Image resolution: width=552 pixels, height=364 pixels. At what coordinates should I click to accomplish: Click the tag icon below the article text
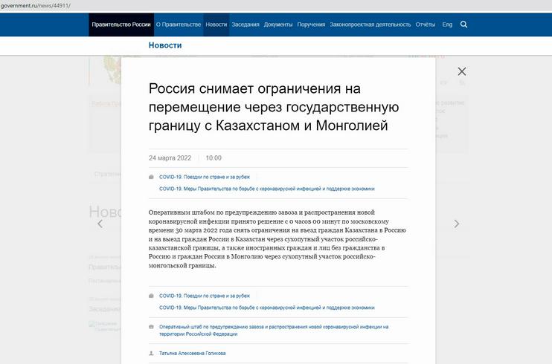pyautogui.click(x=152, y=295)
